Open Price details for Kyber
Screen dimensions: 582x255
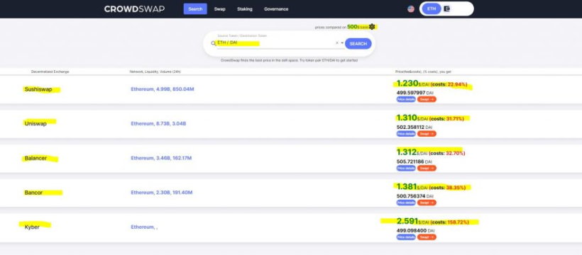[x=406, y=237]
